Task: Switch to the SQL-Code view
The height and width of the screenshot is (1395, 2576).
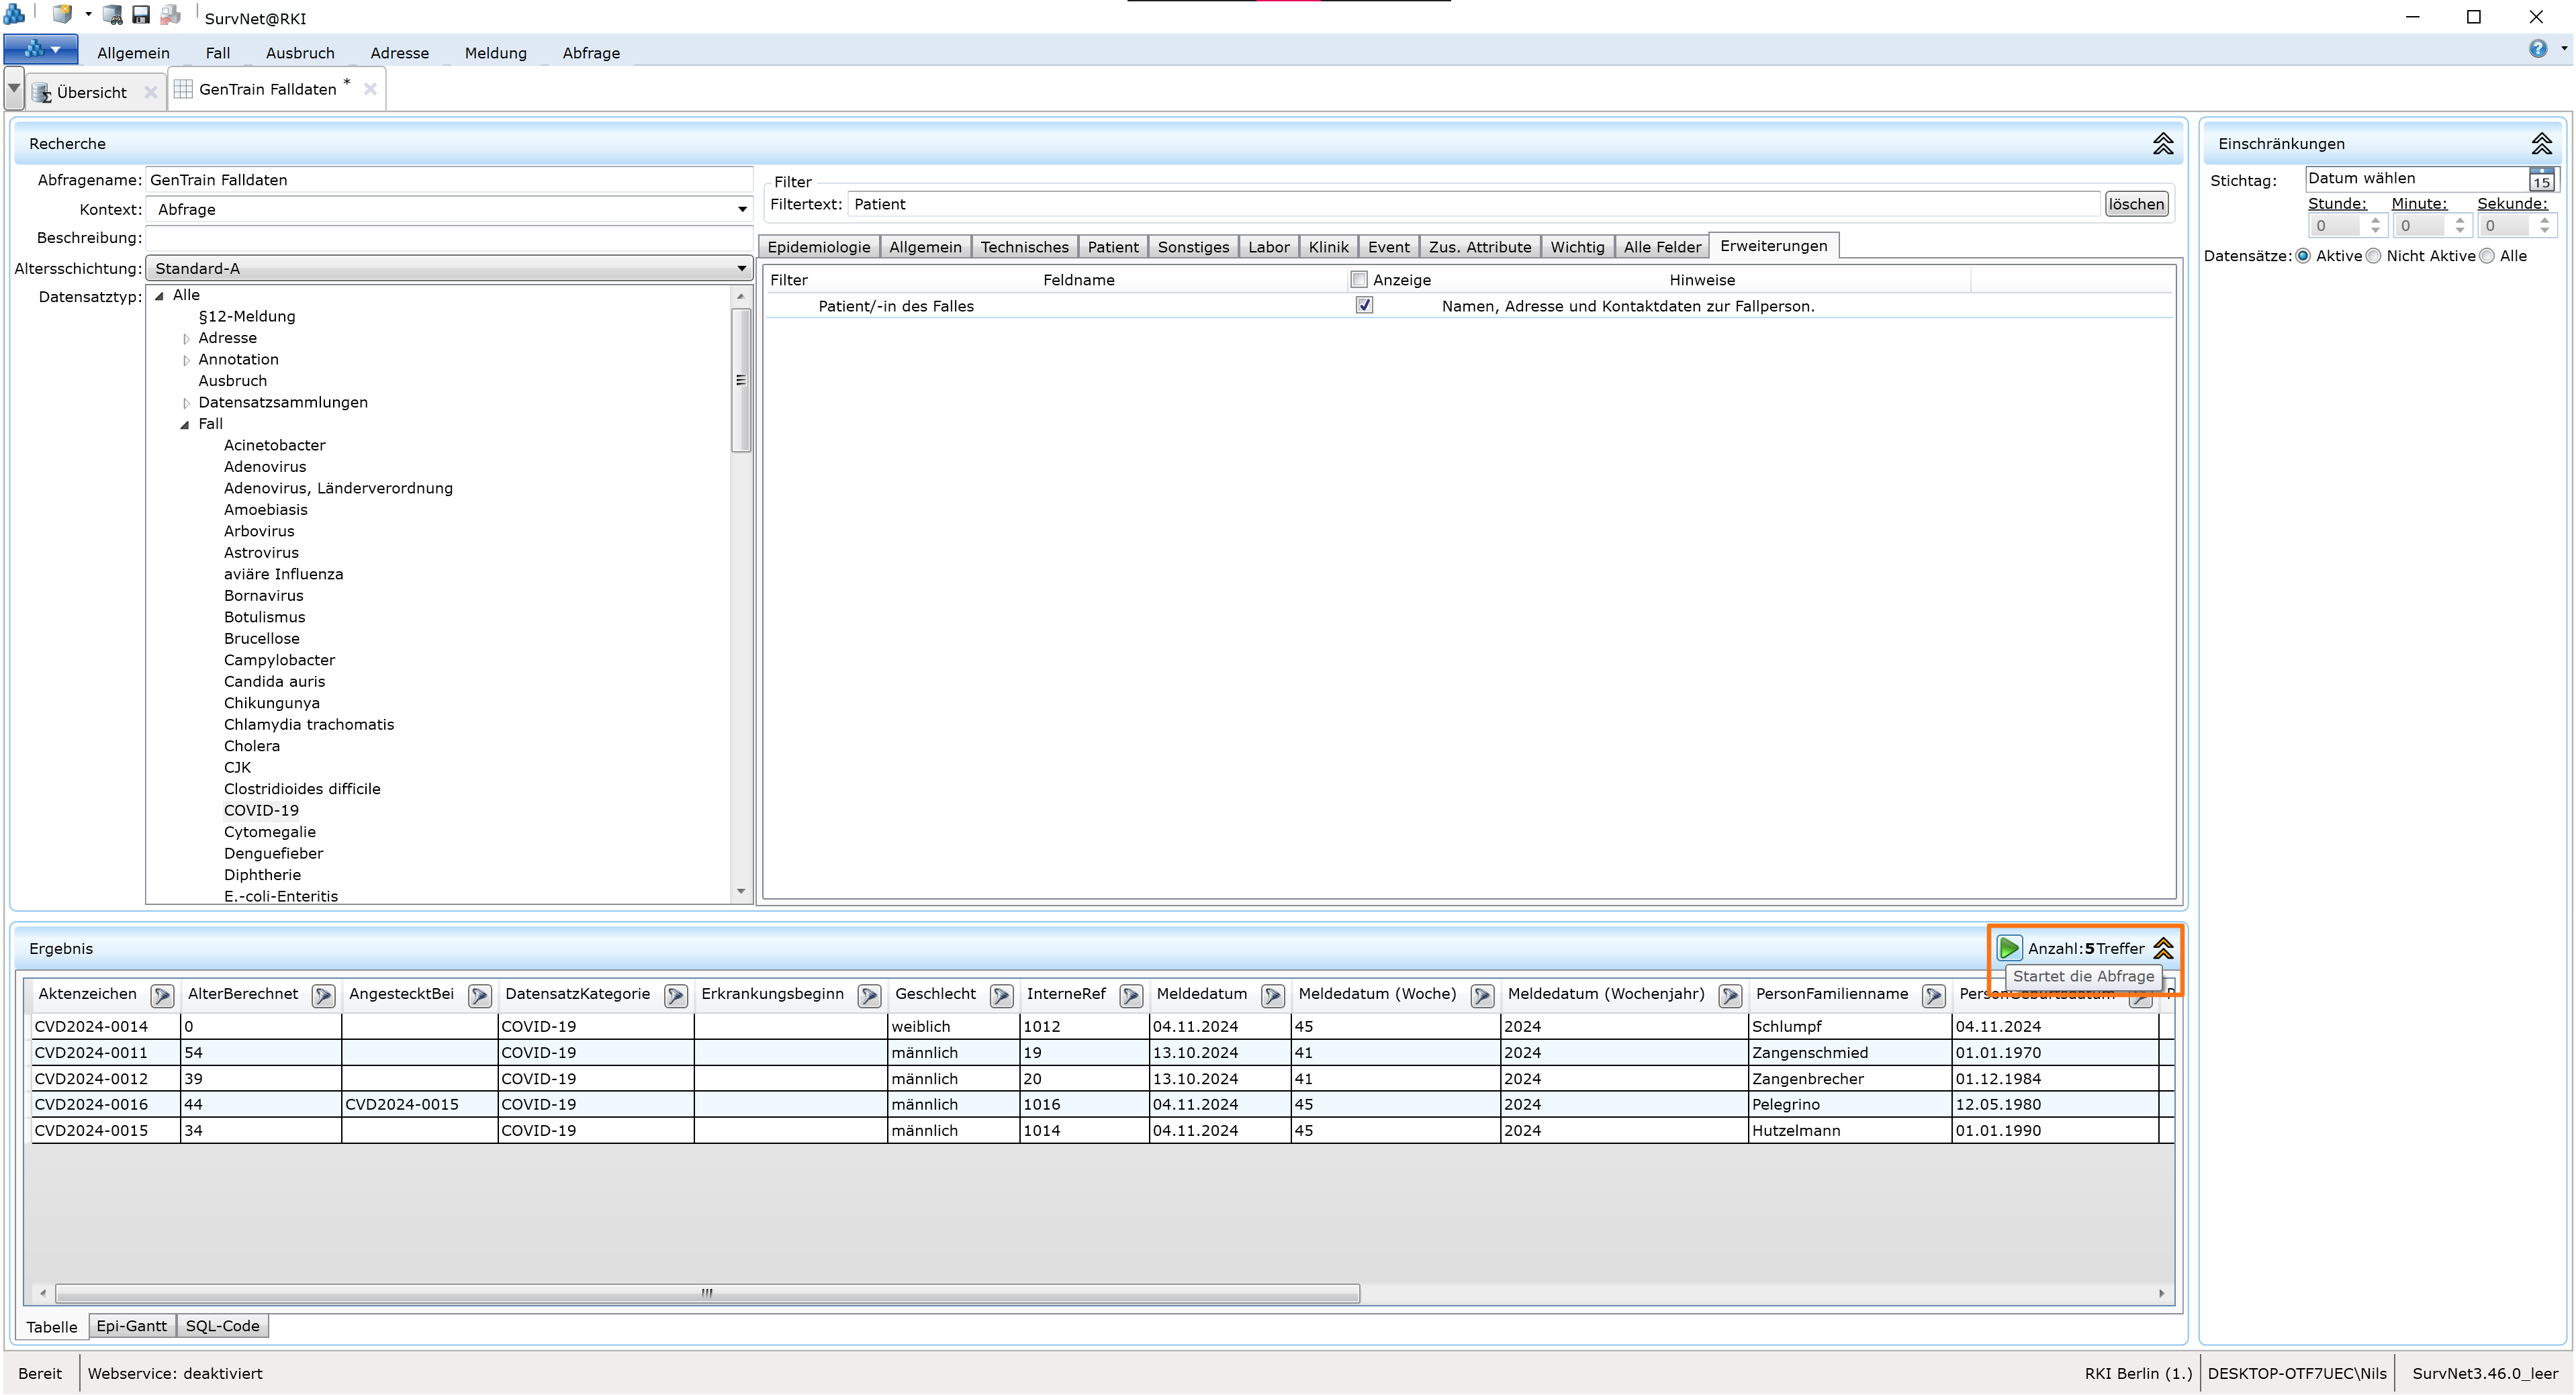Action: point(222,1326)
